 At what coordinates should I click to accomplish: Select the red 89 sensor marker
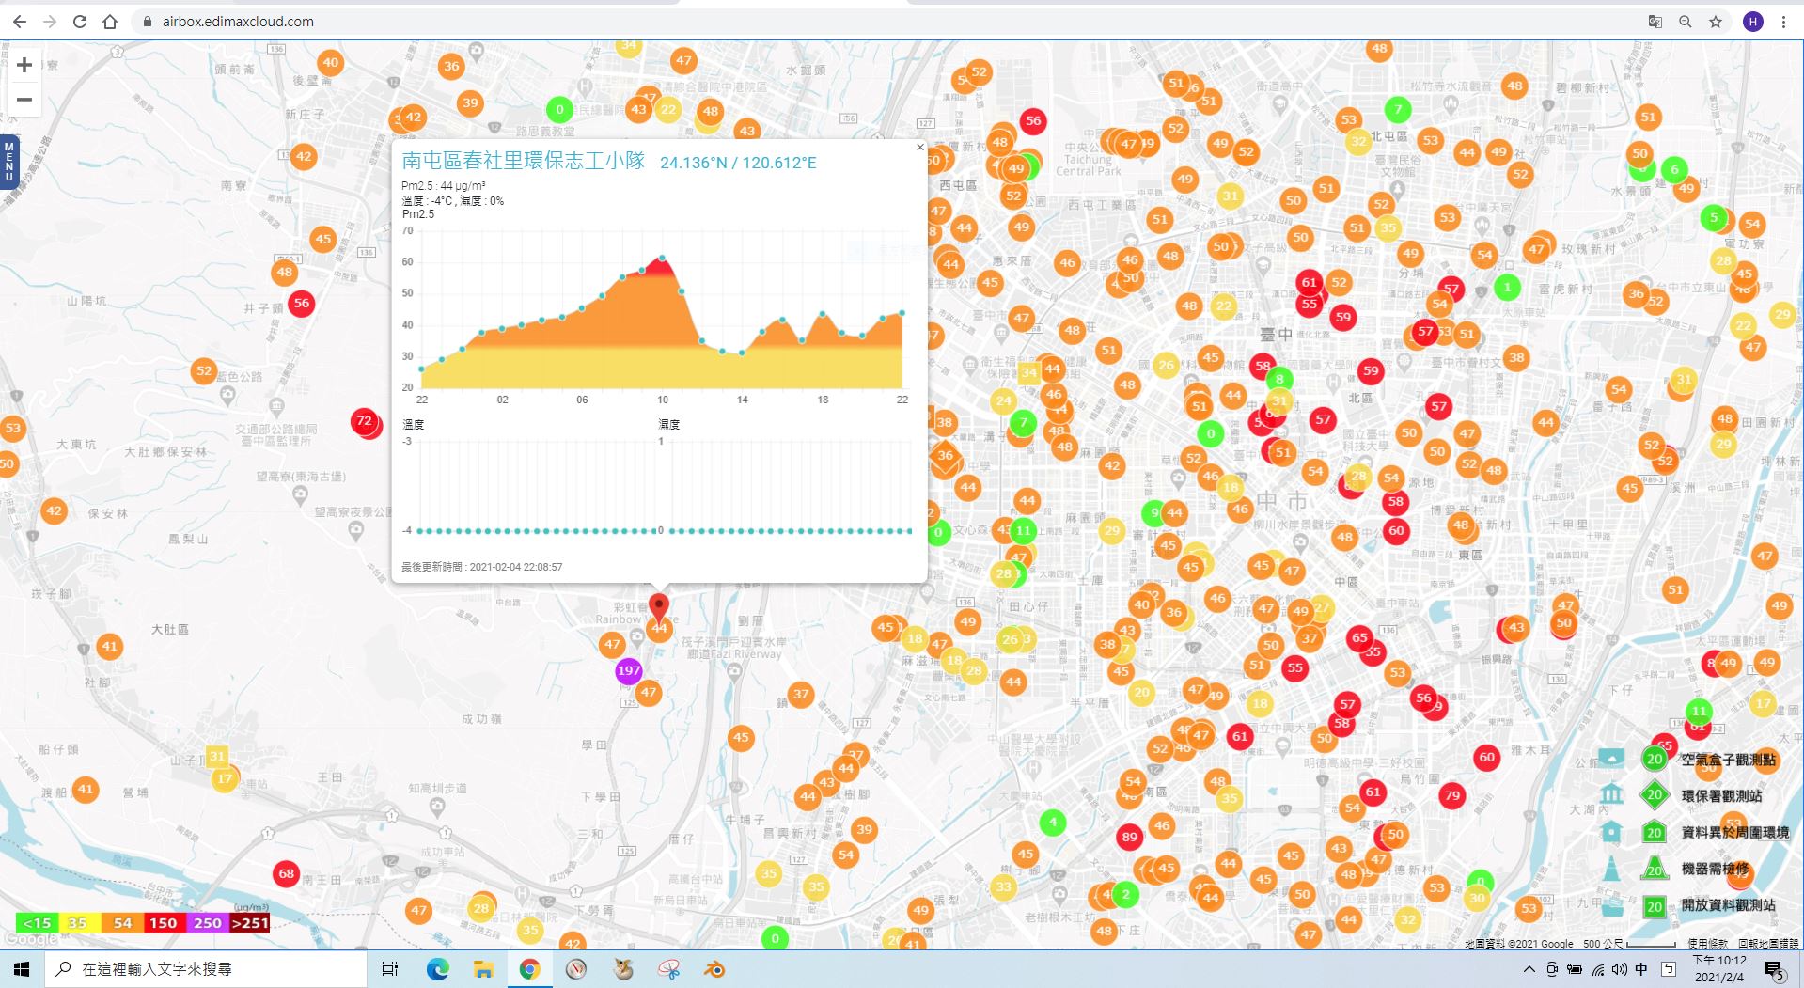1130,837
